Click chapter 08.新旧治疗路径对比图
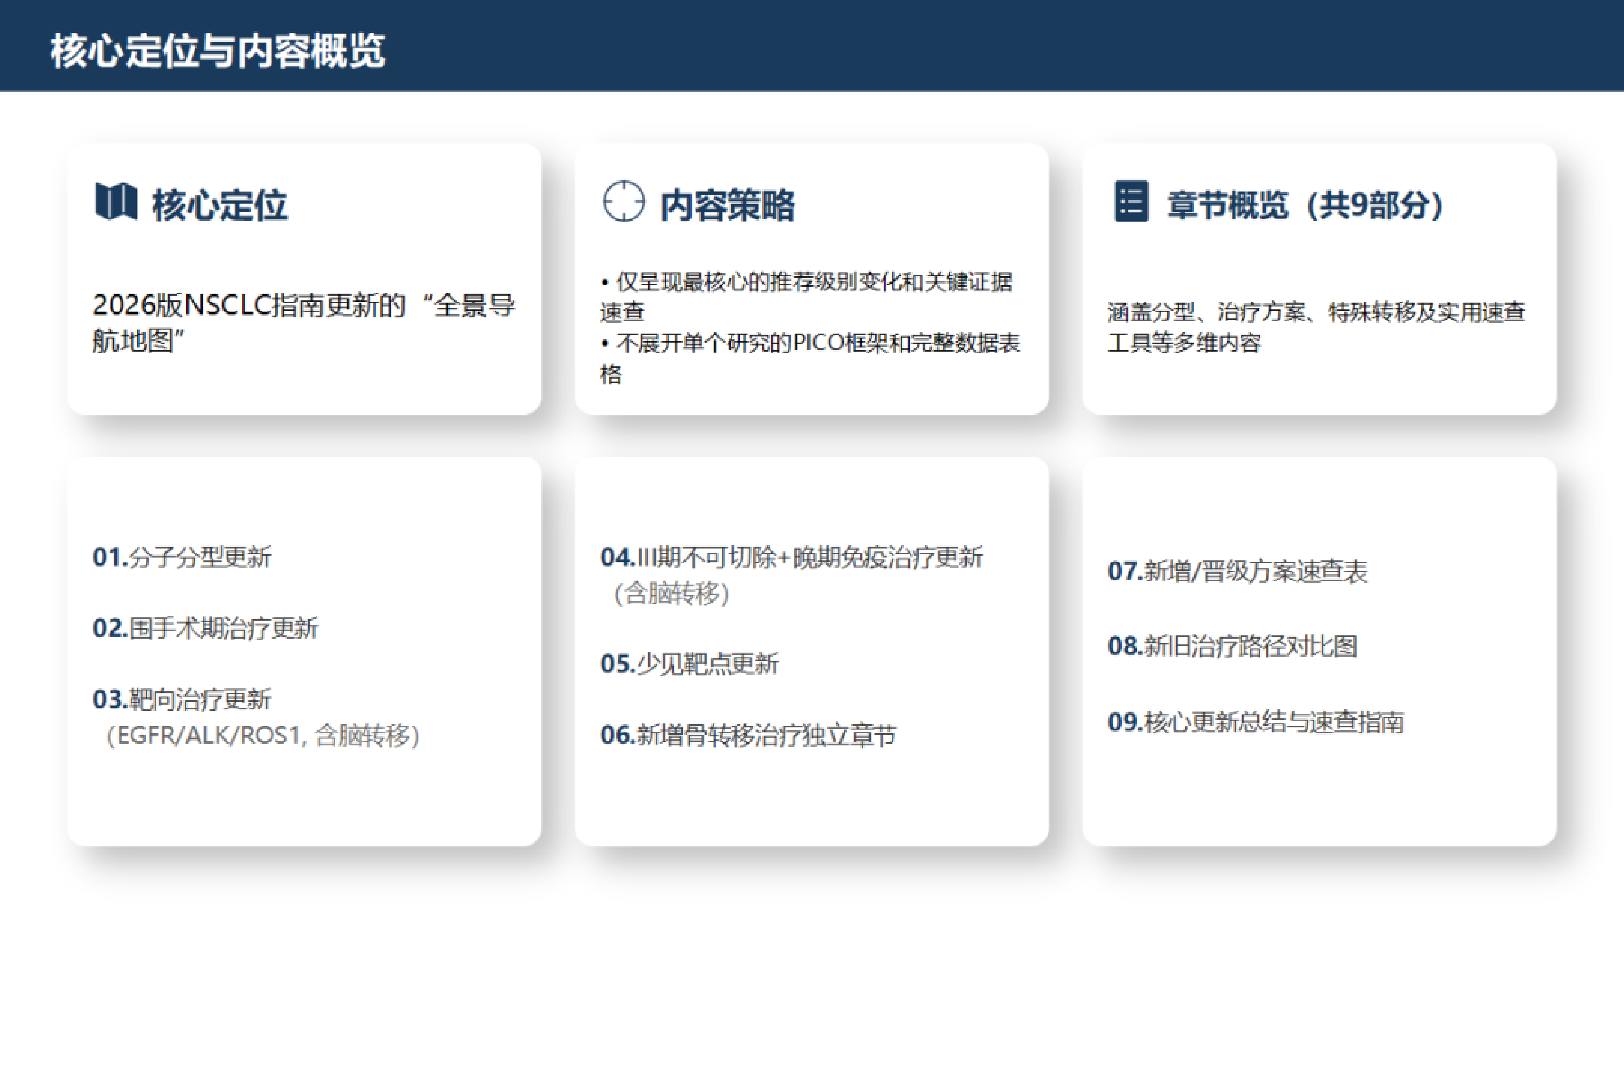The width and height of the screenshot is (1624, 1088). pyautogui.click(x=1233, y=646)
